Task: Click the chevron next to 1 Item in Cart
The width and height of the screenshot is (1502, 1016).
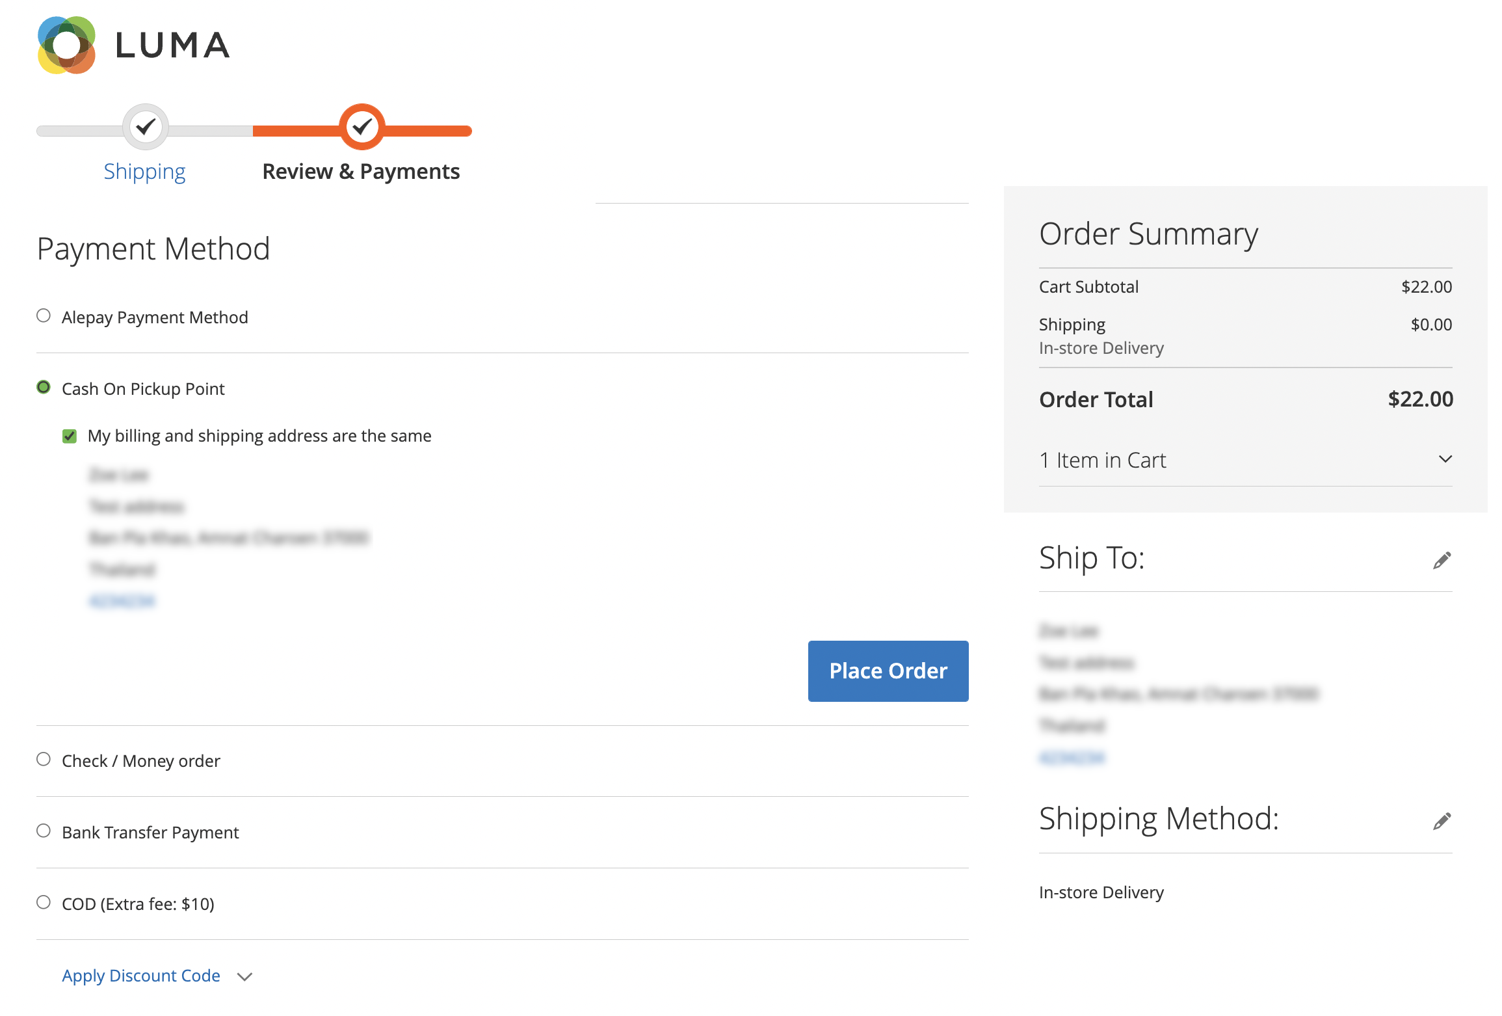Action: tap(1444, 459)
